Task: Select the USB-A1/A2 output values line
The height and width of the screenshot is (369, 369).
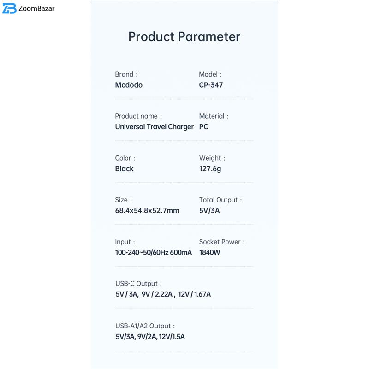Action: [x=150, y=337]
